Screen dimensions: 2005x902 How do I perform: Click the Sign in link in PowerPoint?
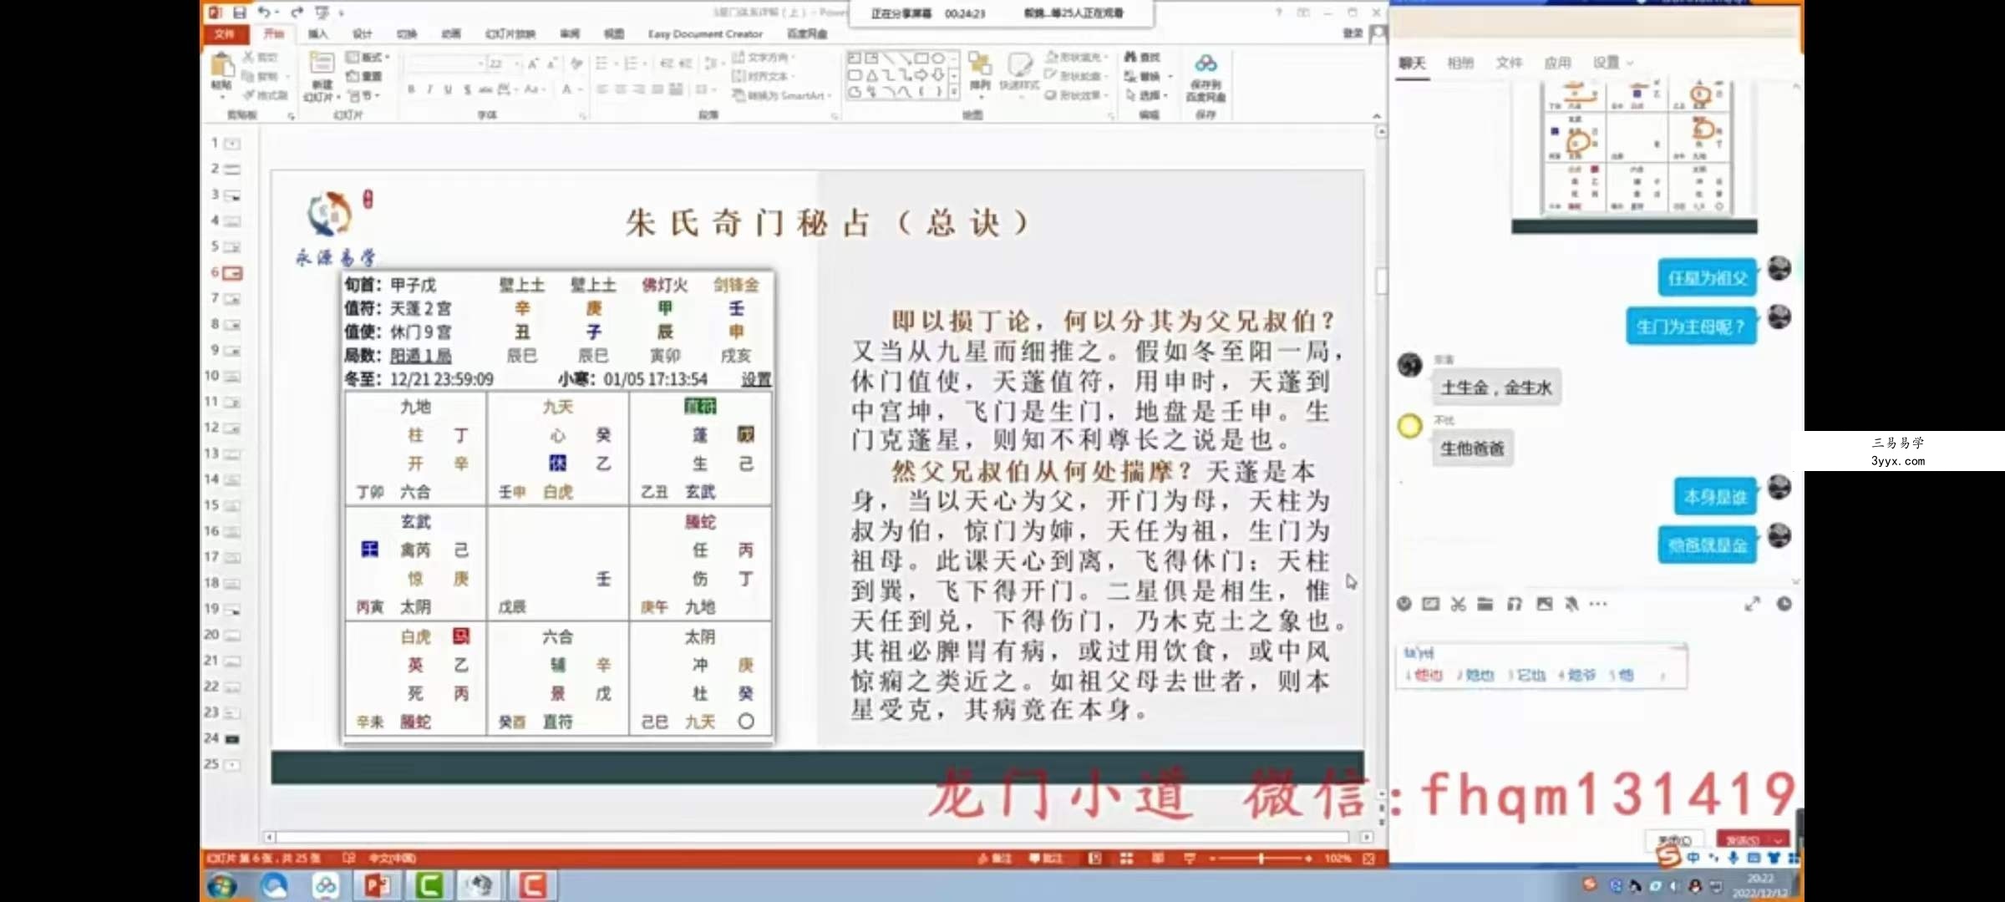[x=1353, y=33]
